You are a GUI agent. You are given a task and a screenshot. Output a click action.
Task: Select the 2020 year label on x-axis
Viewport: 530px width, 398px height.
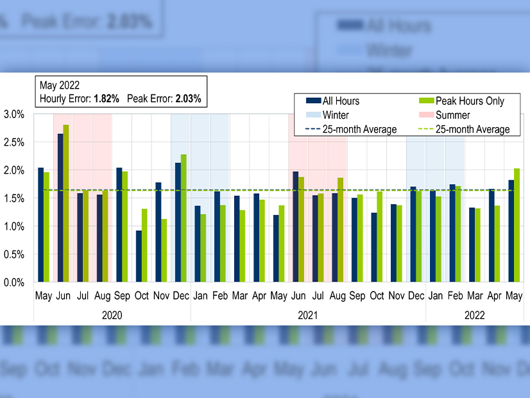coord(112,316)
